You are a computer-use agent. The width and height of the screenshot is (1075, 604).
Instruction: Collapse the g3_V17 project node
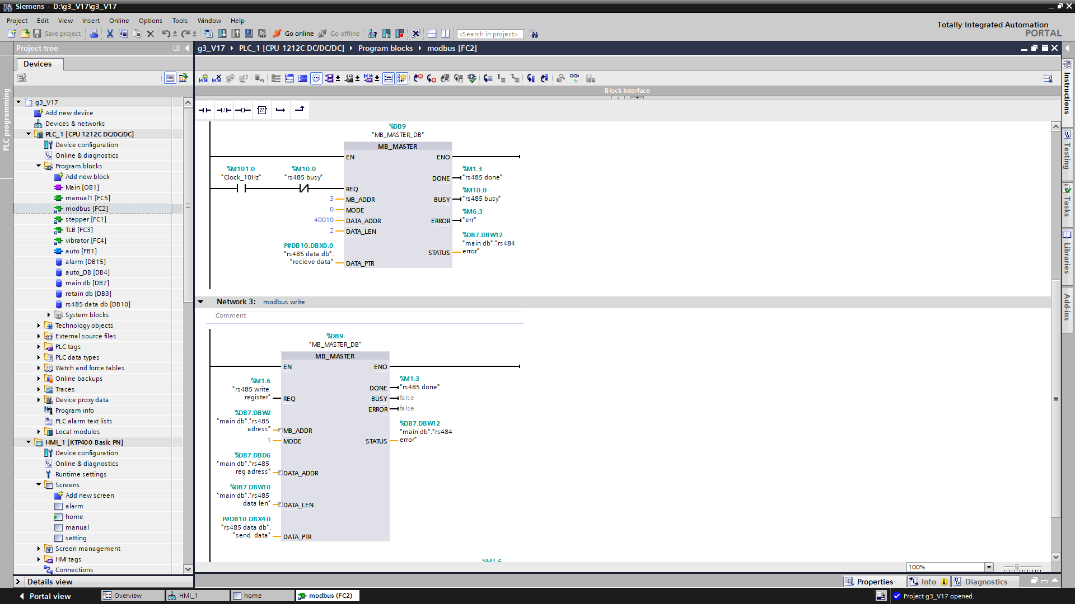(18, 102)
